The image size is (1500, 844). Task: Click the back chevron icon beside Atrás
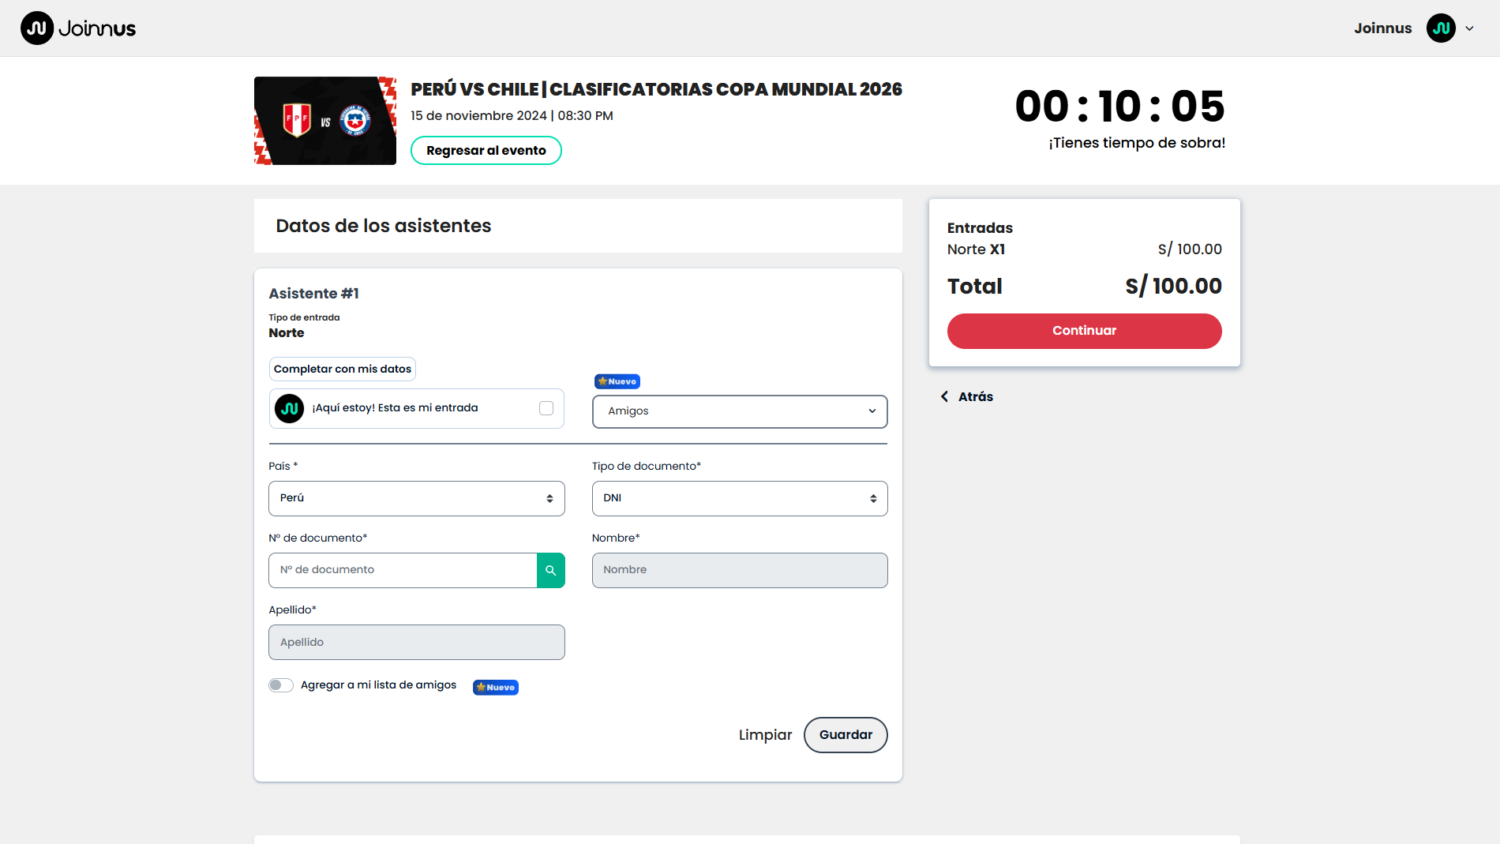pyautogui.click(x=944, y=396)
